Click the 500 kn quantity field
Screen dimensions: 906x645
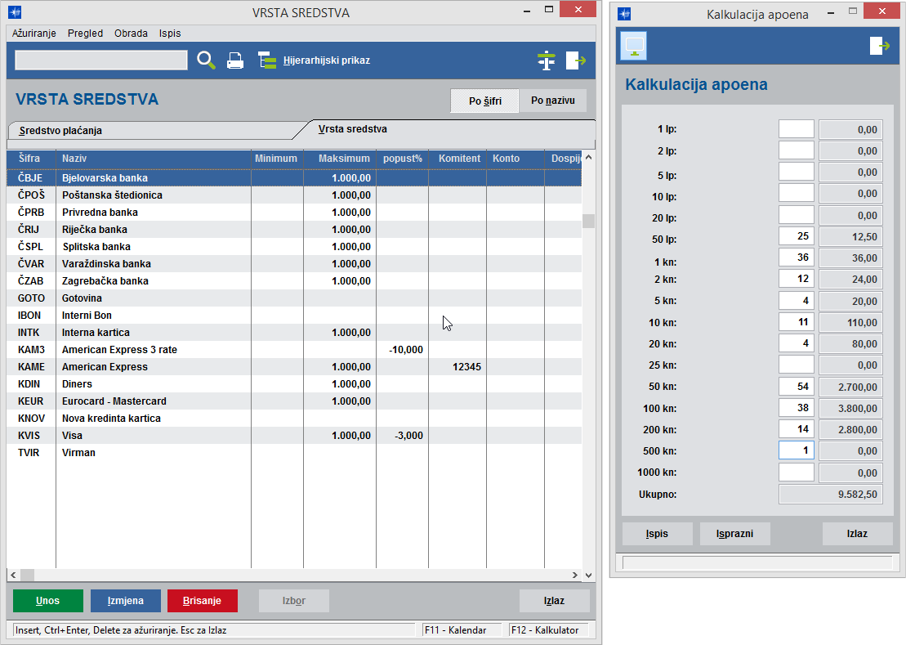pyautogui.click(x=797, y=450)
